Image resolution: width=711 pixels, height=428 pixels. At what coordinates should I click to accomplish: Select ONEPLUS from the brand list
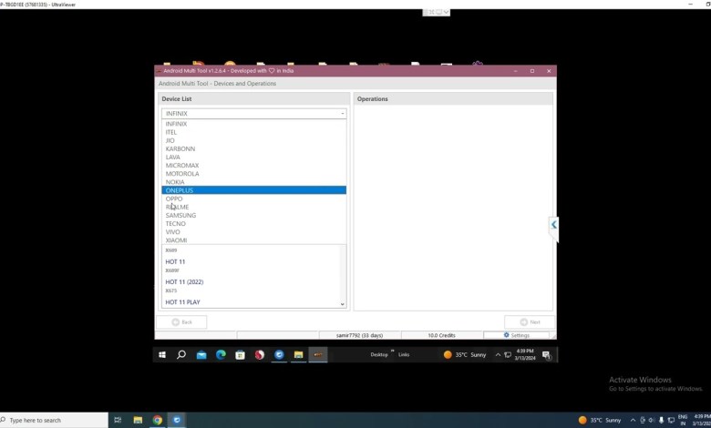click(180, 190)
